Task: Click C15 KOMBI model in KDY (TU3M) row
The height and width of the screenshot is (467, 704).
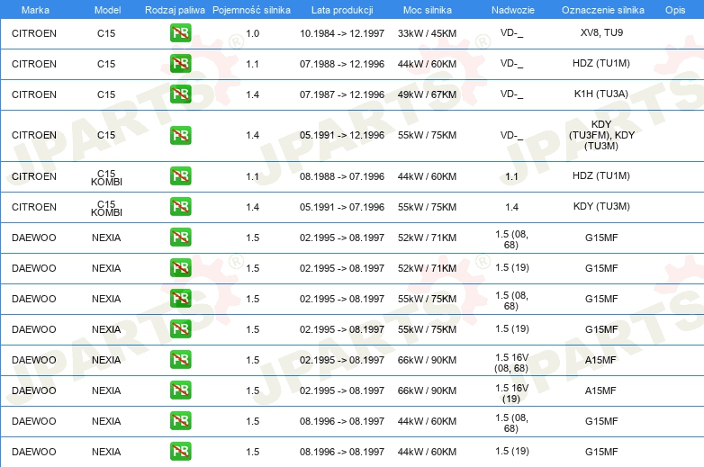Action: click(106, 208)
